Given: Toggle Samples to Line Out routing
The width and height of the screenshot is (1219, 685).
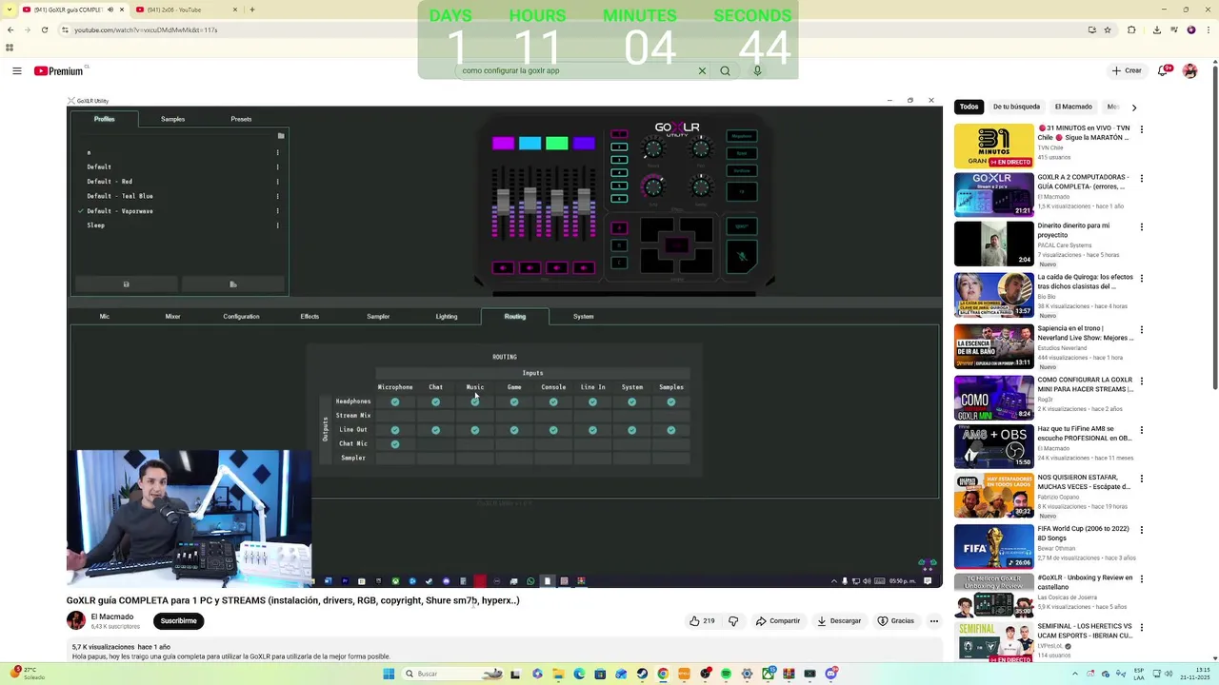Looking at the screenshot, I should (x=671, y=430).
